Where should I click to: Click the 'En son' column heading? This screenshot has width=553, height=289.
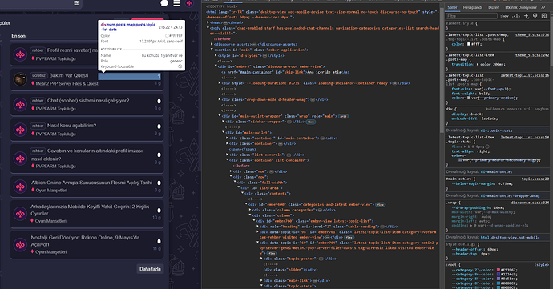[x=18, y=36]
